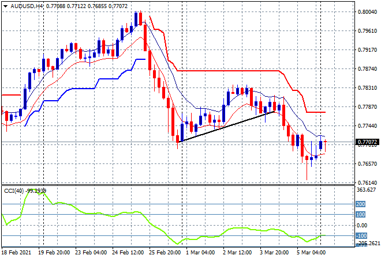Click the CCI 0.00 scale label
The image size is (381, 259).
pos(362,225)
